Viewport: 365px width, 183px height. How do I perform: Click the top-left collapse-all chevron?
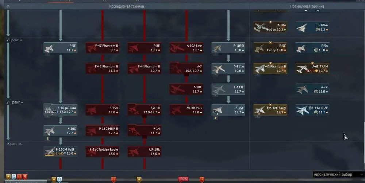(8, 7)
